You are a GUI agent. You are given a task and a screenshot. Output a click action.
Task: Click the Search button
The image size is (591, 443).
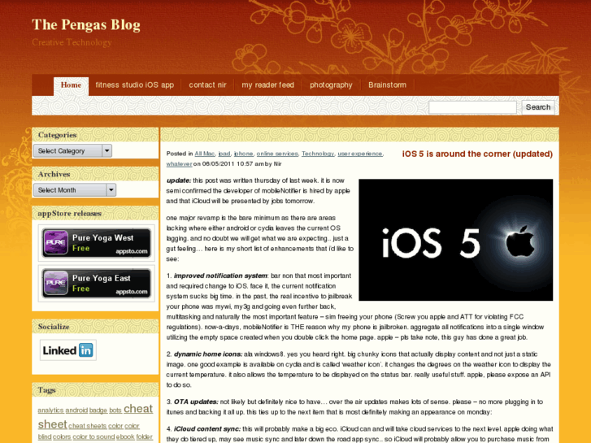(x=538, y=107)
